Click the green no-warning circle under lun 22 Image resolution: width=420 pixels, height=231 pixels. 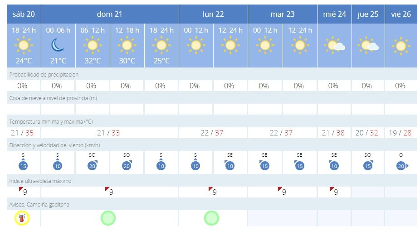coord(211,218)
